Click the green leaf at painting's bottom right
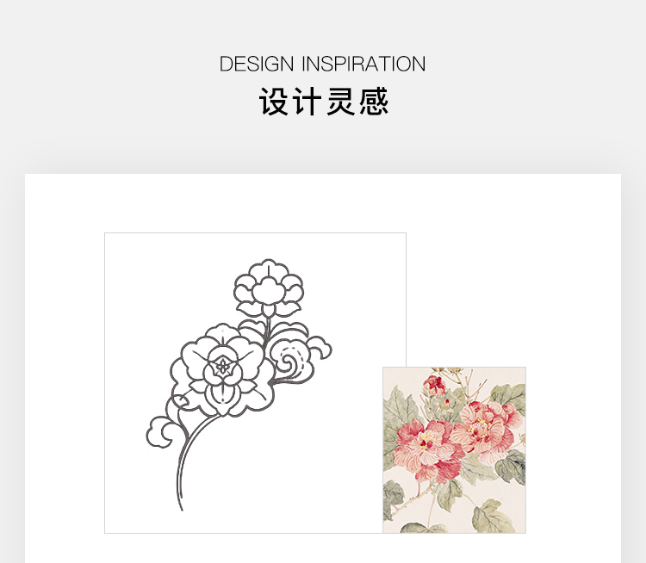Viewport: 646px width, 563px height. pos(493,517)
